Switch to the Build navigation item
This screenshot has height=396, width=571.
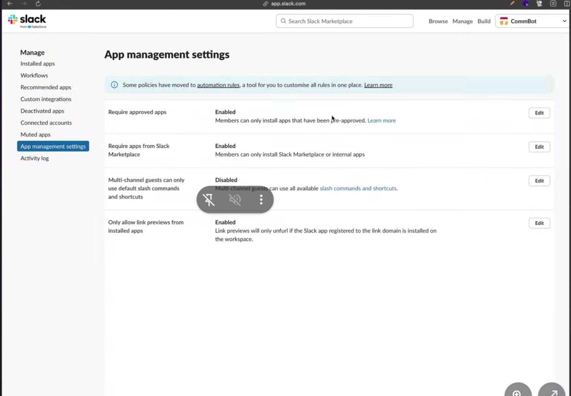tap(484, 21)
